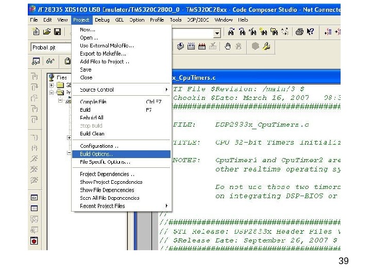The width and height of the screenshot is (371, 278).
Task: Open the Window menu
Action: pos(224,20)
